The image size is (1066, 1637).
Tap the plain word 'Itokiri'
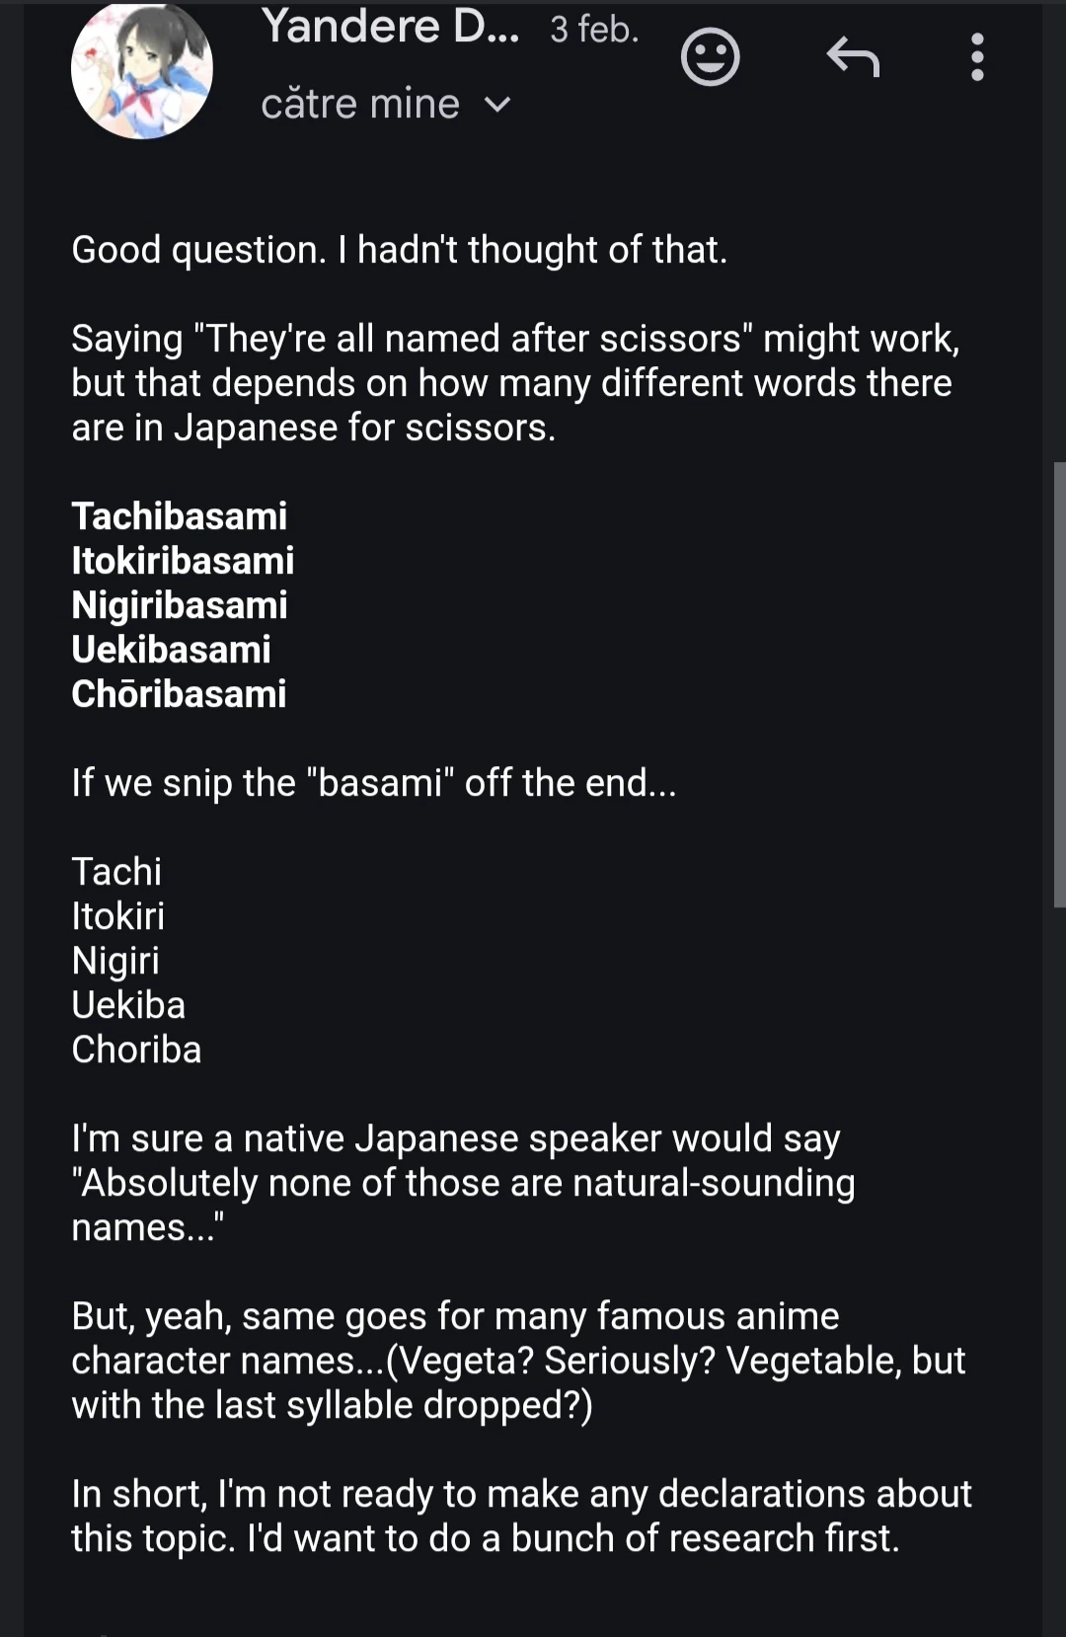117,916
